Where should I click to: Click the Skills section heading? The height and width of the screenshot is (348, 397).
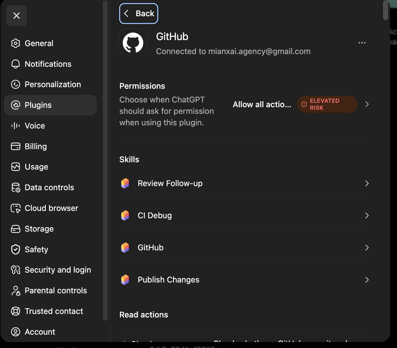pos(129,159)
